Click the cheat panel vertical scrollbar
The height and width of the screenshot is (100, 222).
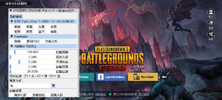[x=78, y=54]
